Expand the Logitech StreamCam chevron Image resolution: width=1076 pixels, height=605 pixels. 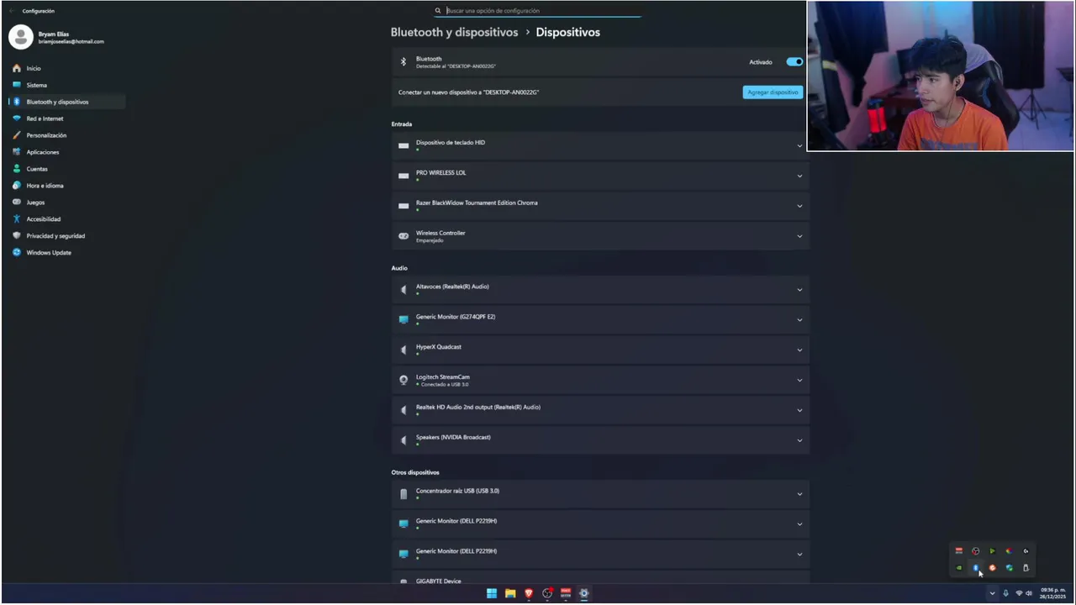point(799,380)
